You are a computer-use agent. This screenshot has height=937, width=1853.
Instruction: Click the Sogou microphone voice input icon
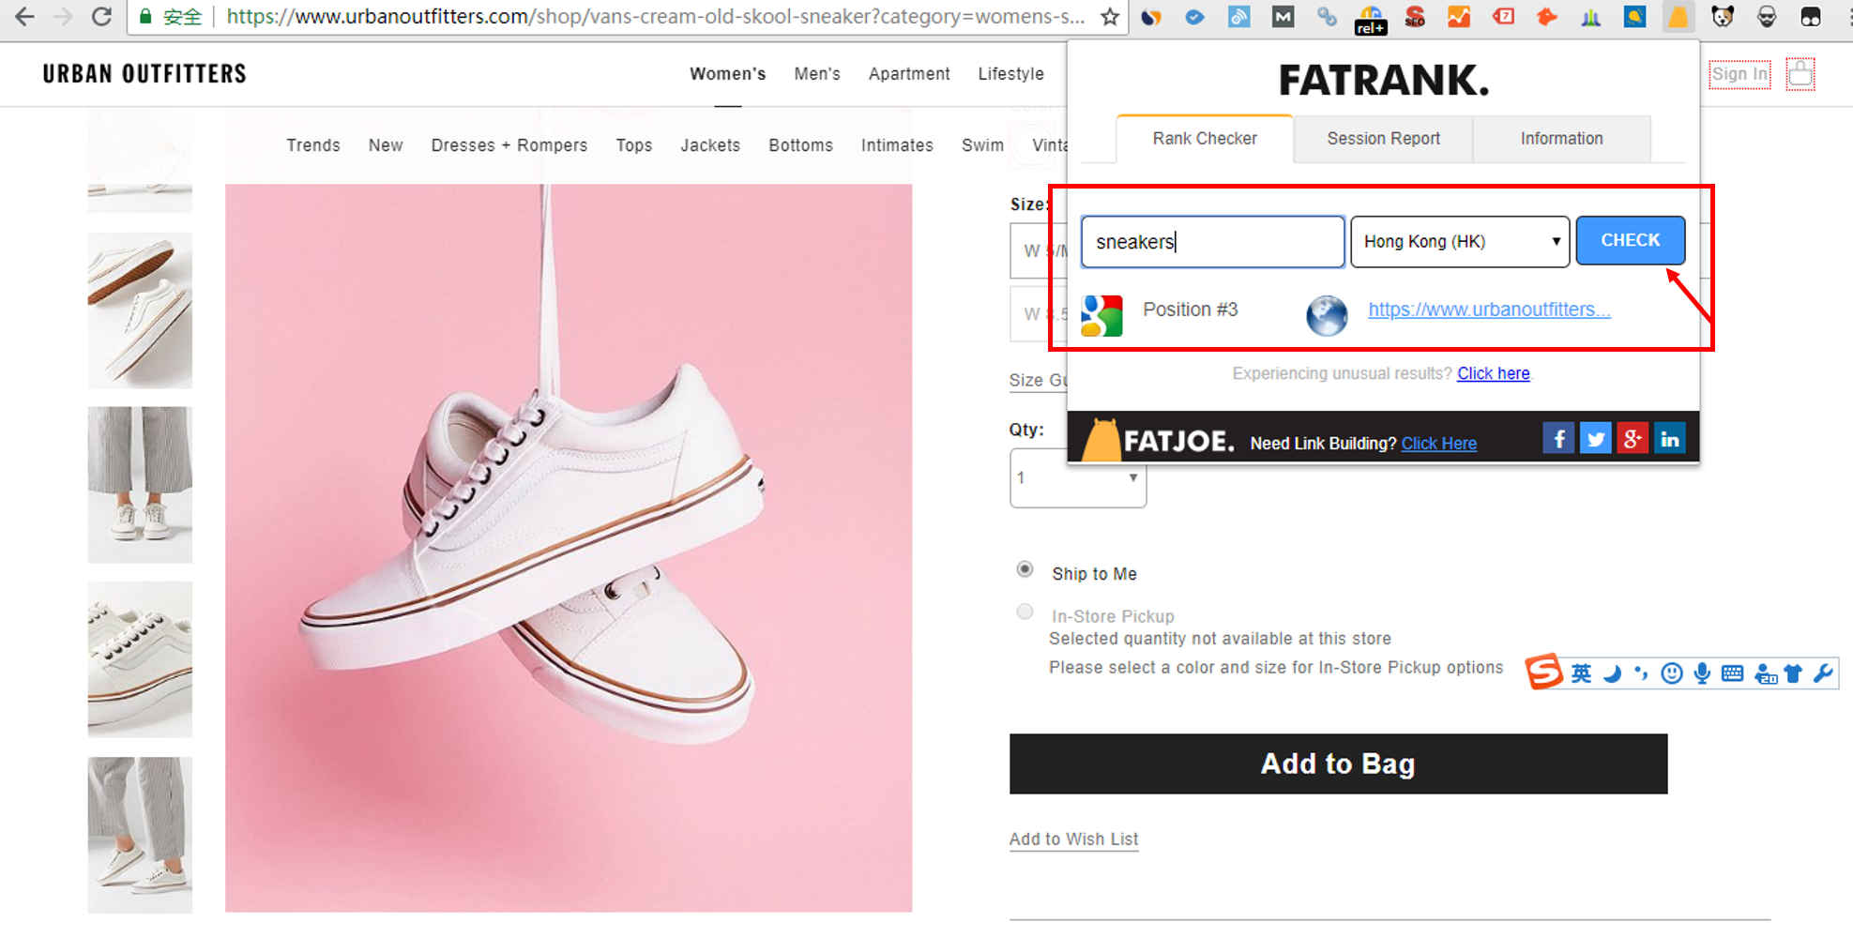coord(1702,673)
